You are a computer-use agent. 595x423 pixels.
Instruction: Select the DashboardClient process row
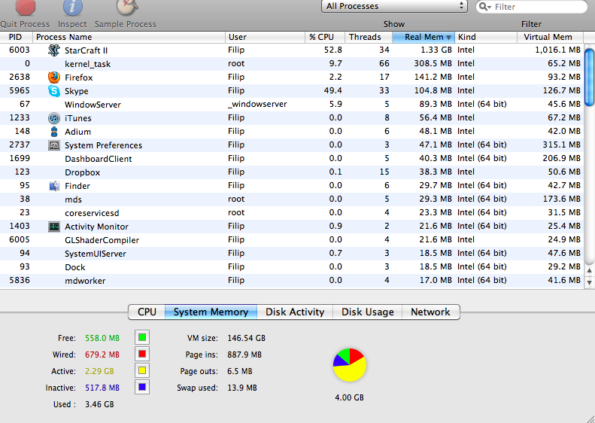pyautogui.click(x=291, y=159)
